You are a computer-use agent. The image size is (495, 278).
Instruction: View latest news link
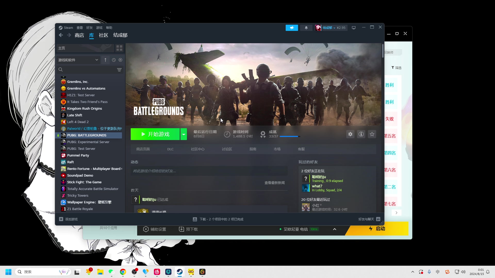(x=275, y=183)
